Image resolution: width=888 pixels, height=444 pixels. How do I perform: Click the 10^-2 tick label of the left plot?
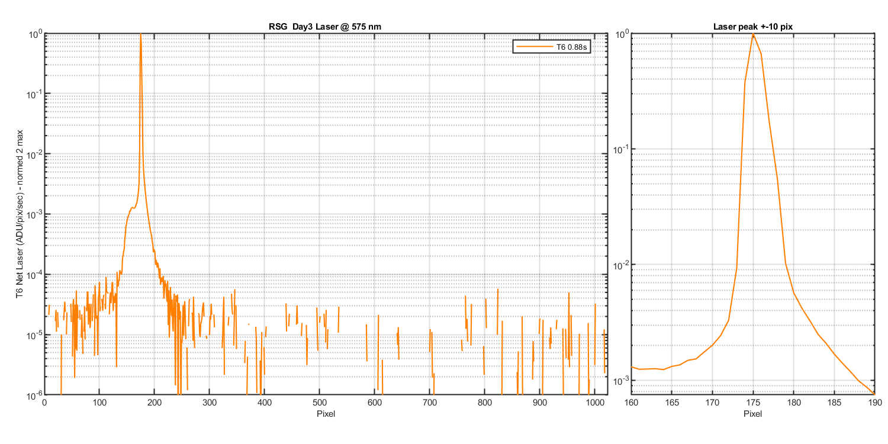point(34,154)
